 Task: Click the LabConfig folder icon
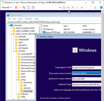pos(22,91)
